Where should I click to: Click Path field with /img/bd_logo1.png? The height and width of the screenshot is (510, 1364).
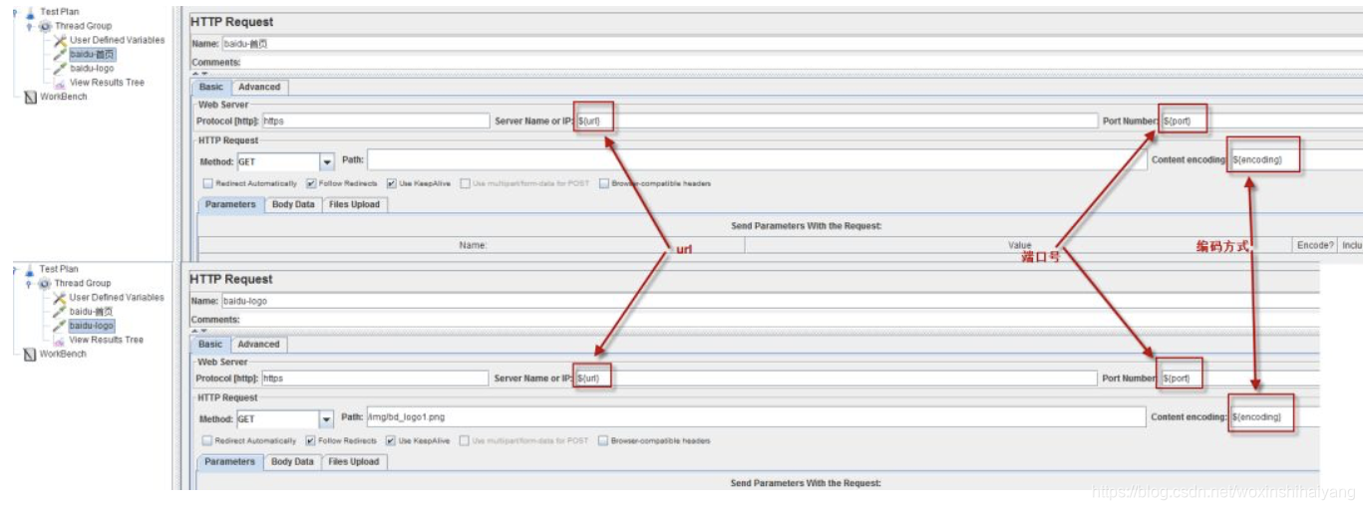[757, 417]
